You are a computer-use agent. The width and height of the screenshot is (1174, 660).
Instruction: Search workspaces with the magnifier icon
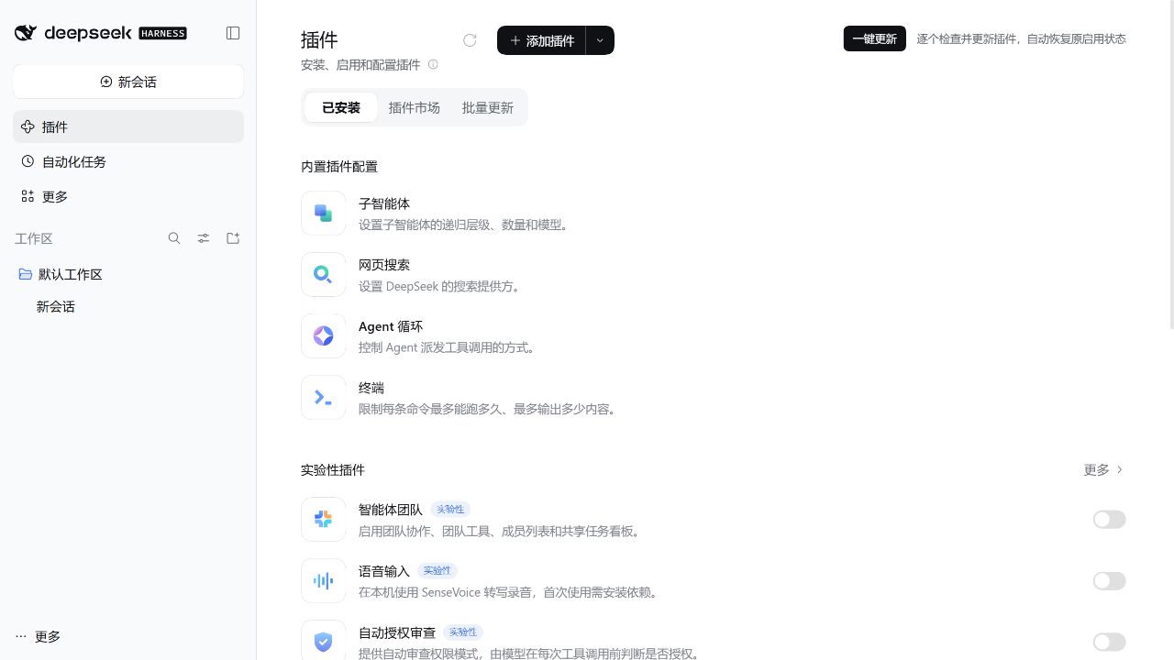tap(174, 238)
